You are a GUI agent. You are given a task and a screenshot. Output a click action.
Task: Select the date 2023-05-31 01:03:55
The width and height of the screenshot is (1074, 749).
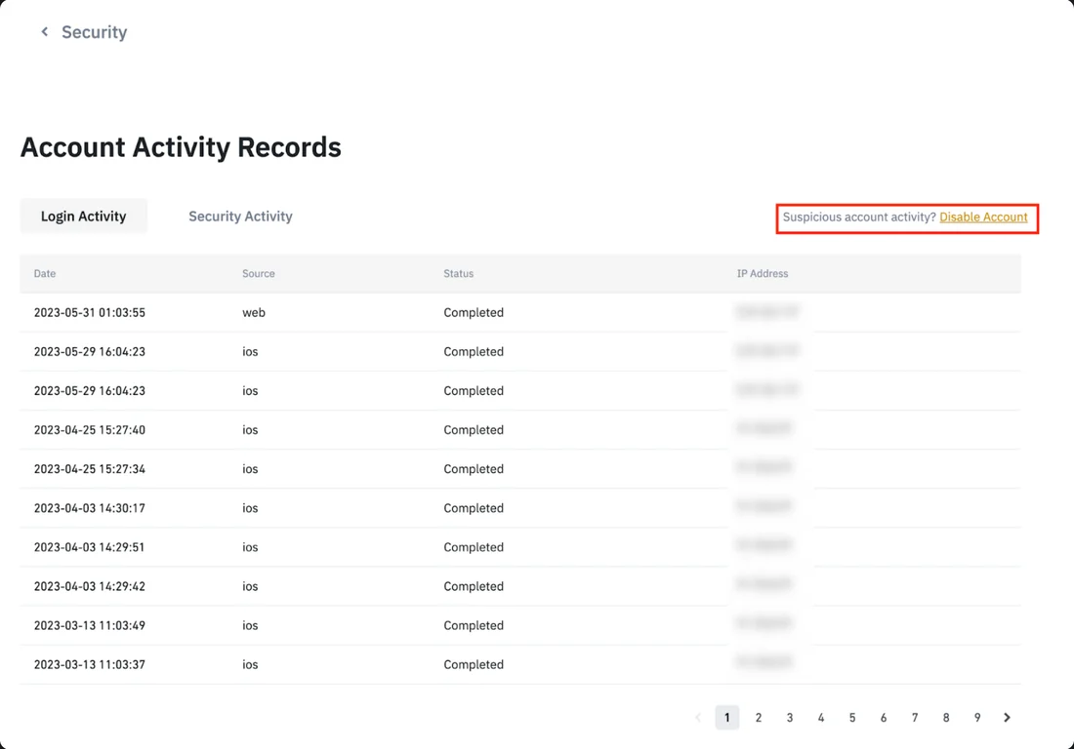tap(90, 313)
